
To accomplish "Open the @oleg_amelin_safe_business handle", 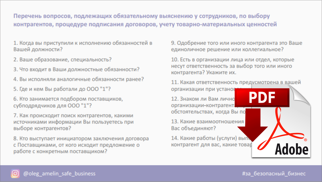I will [x=59, y=174].
